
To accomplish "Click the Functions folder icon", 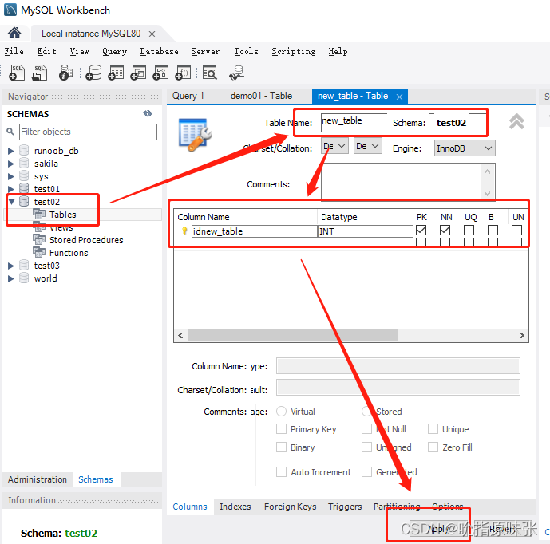I will 39,252.
